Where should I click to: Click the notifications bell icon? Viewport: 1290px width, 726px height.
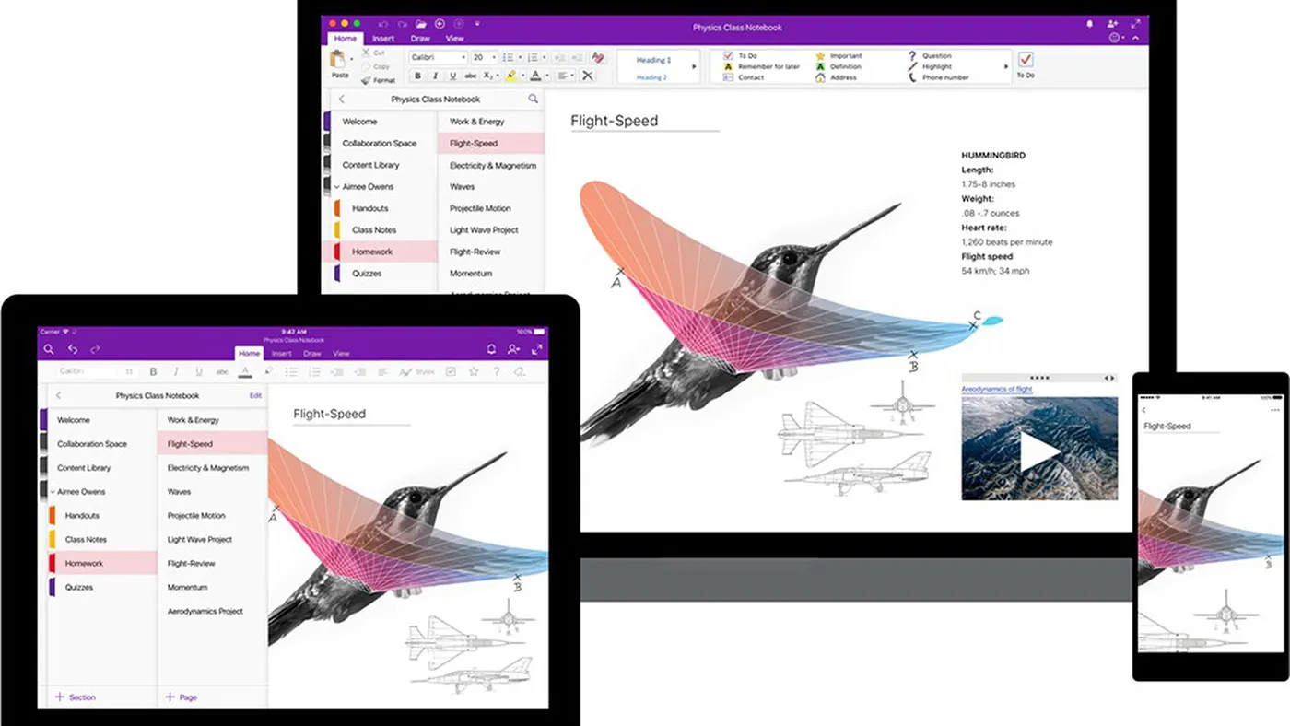1089,25
